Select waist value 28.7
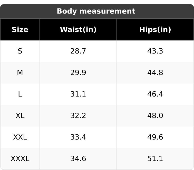 (78, 51)
